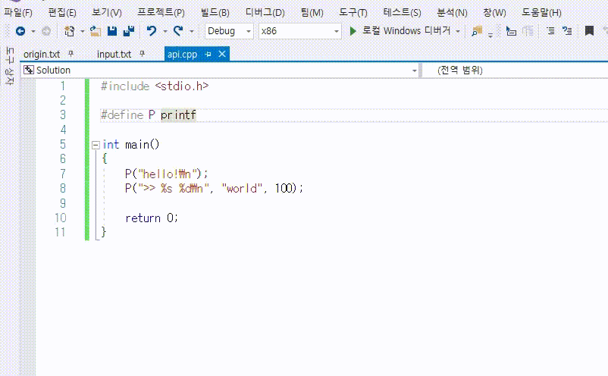Click the breakpoint margin beside line 7
The height and width of the screenshot is (376, 608).
click(x=27, y=174)
